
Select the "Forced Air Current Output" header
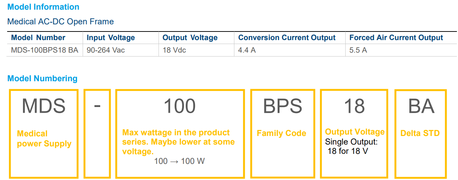point(396,38)
